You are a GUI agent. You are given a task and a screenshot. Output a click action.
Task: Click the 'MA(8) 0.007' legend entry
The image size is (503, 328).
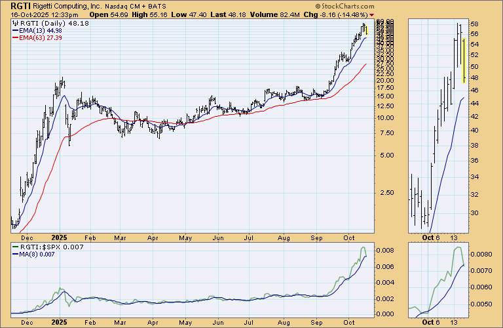click(x=37, y=254)
